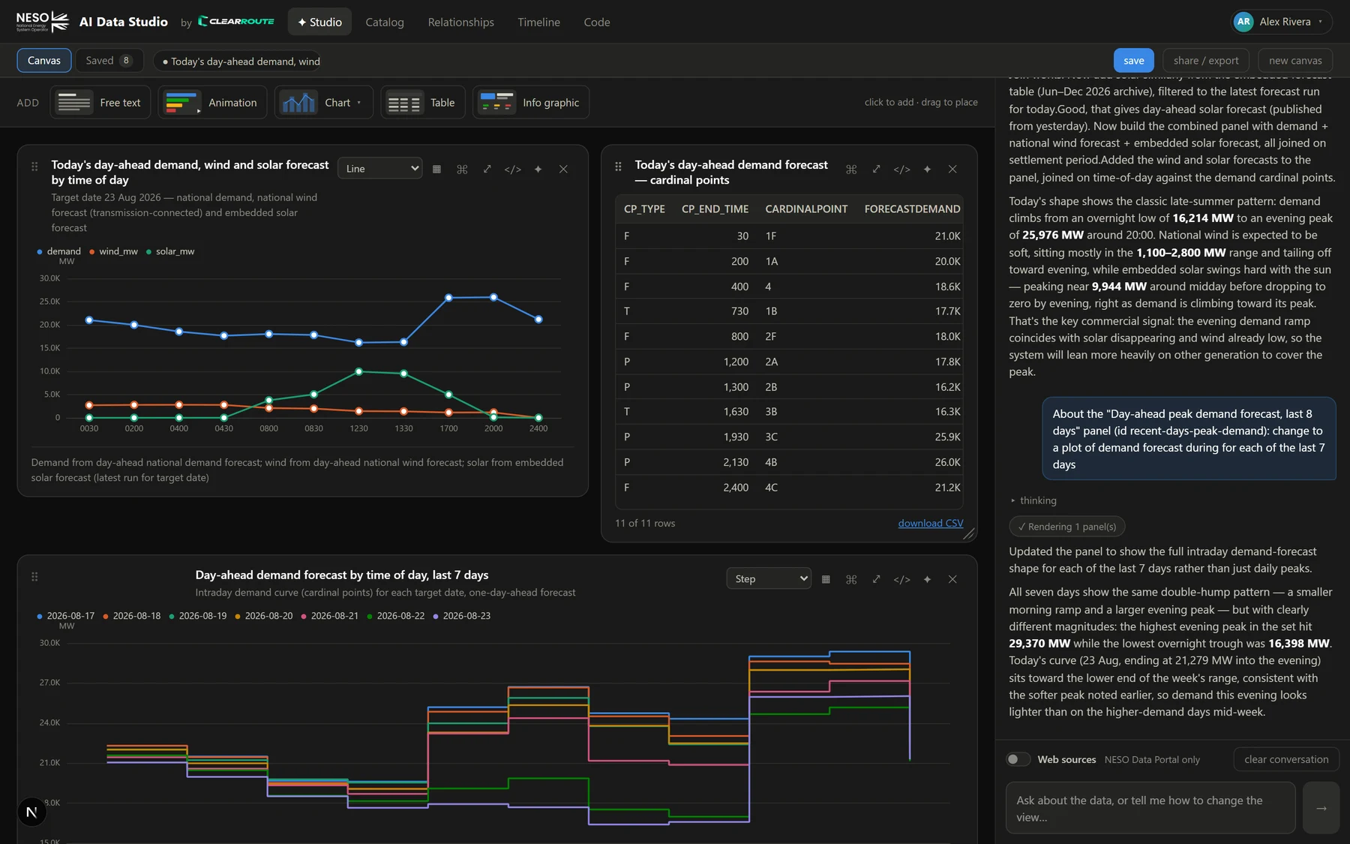Open the Catalog tab
Screen dimensions: 1350x844
385,23
